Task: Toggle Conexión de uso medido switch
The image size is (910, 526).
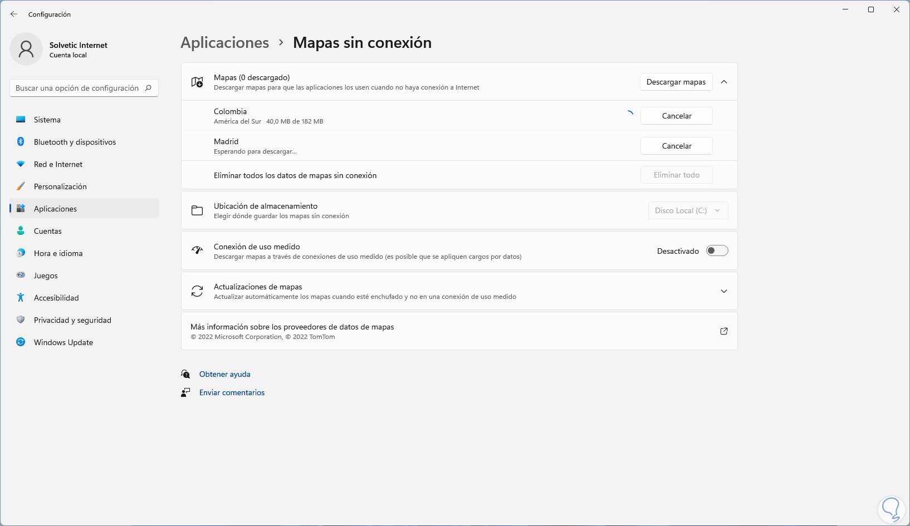Action: [717, 251]
